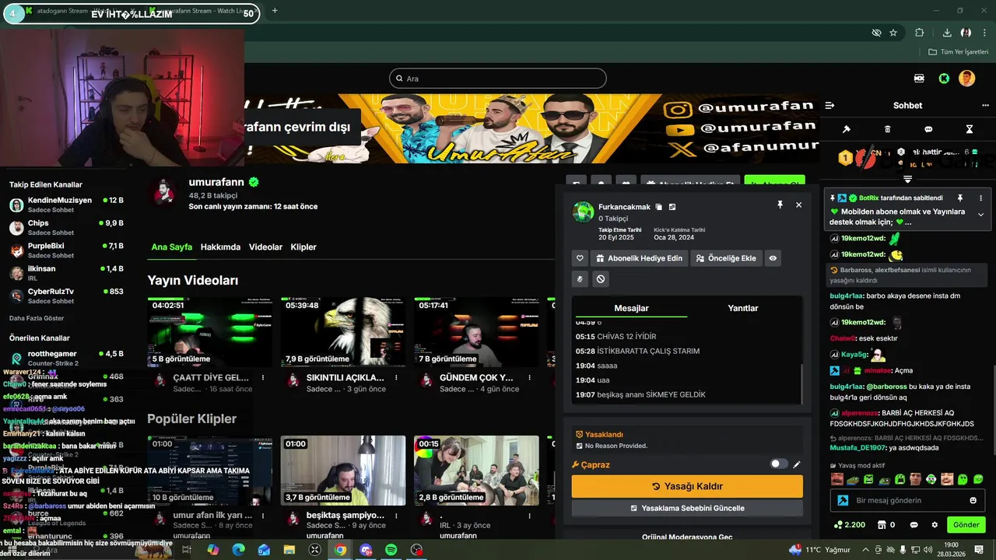996x560 pixels.
Task: Click the hammer moderation icon in chat
Action: pyautogui.click(x=847, y=129)
